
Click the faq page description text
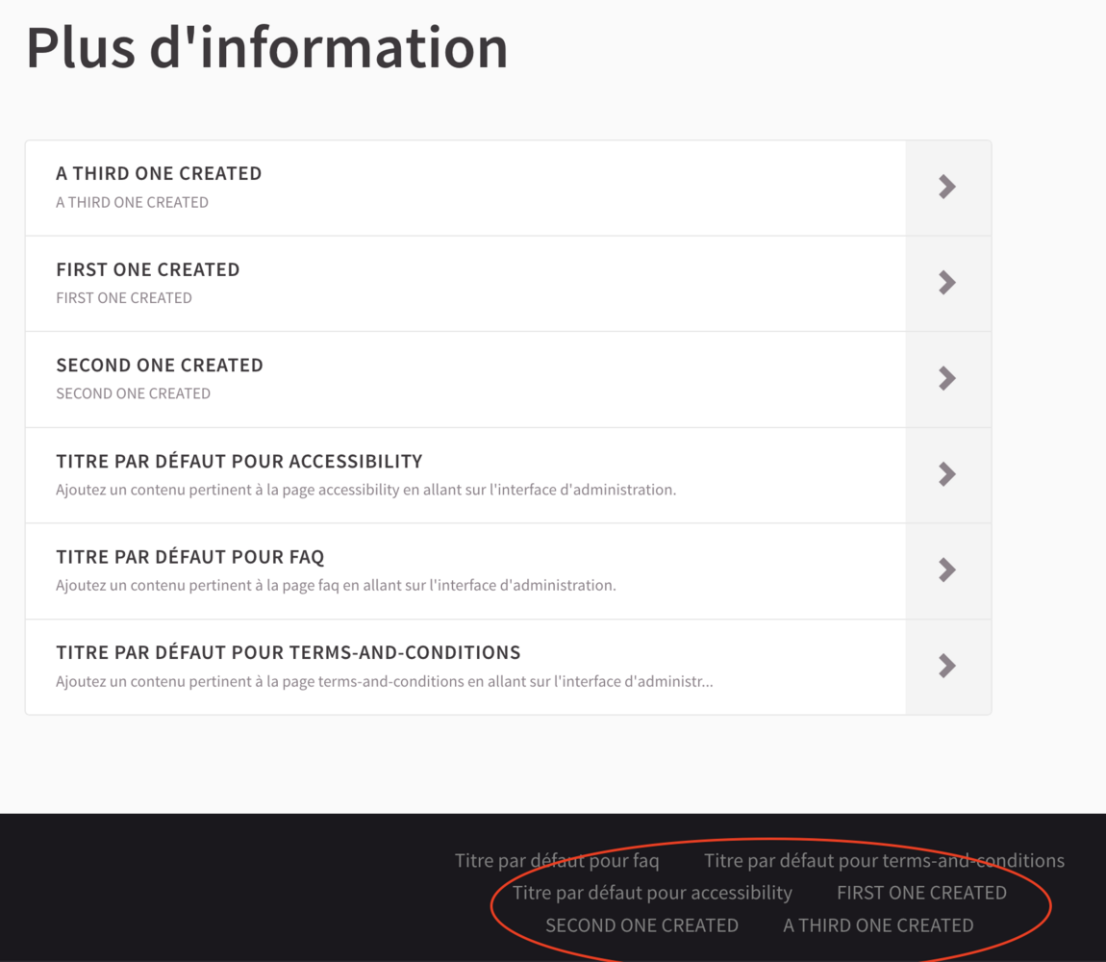point(336,585)
